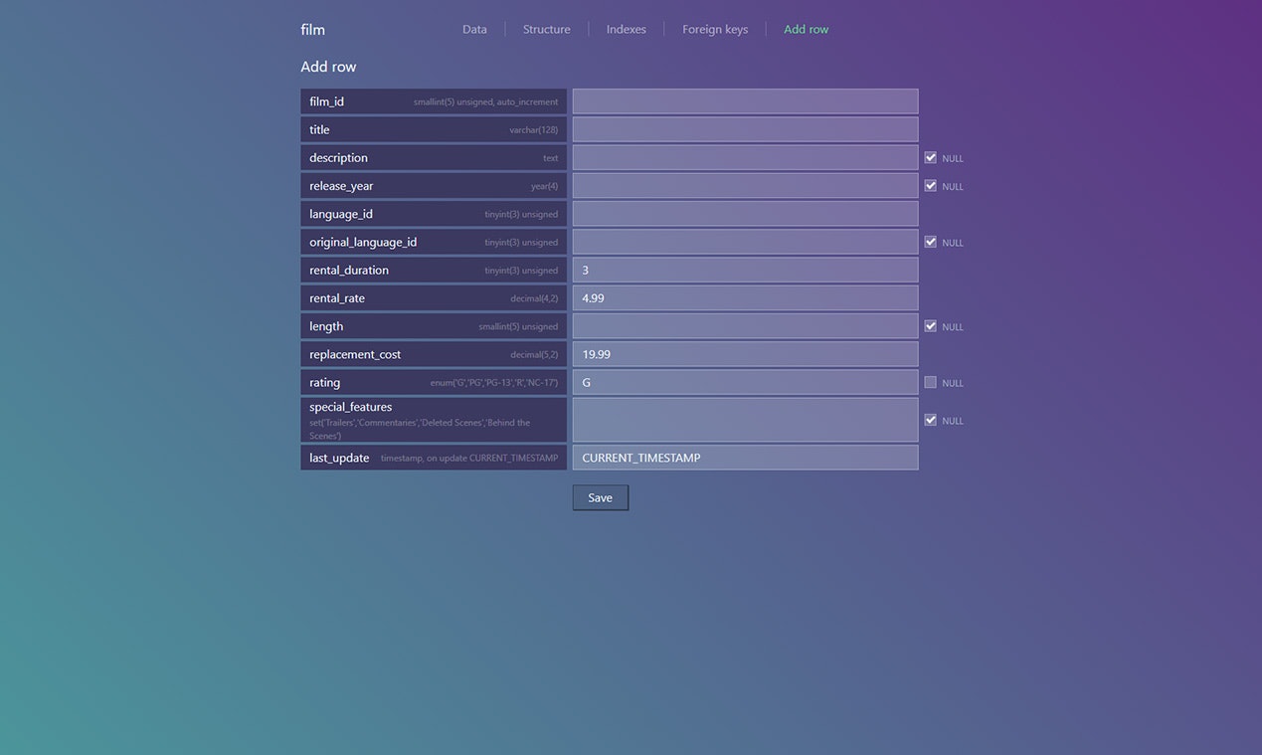Focus the description input field
Image resolution: width=1262 pixels, height=755 pixels.
tap(745, 157)
